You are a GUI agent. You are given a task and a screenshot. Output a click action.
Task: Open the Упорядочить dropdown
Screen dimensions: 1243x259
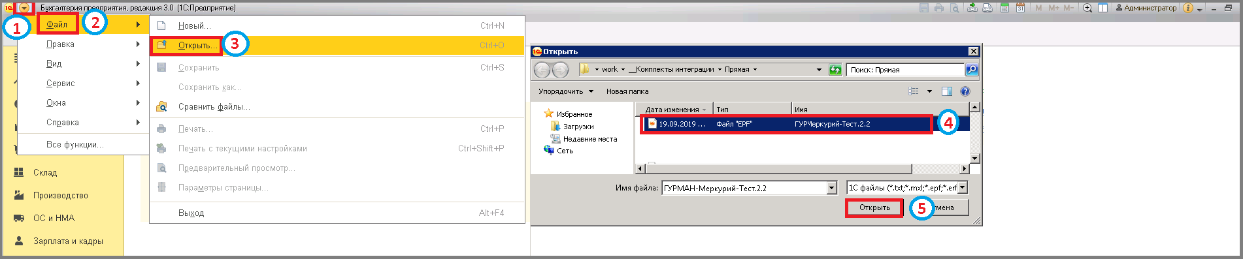coord(566,91)
